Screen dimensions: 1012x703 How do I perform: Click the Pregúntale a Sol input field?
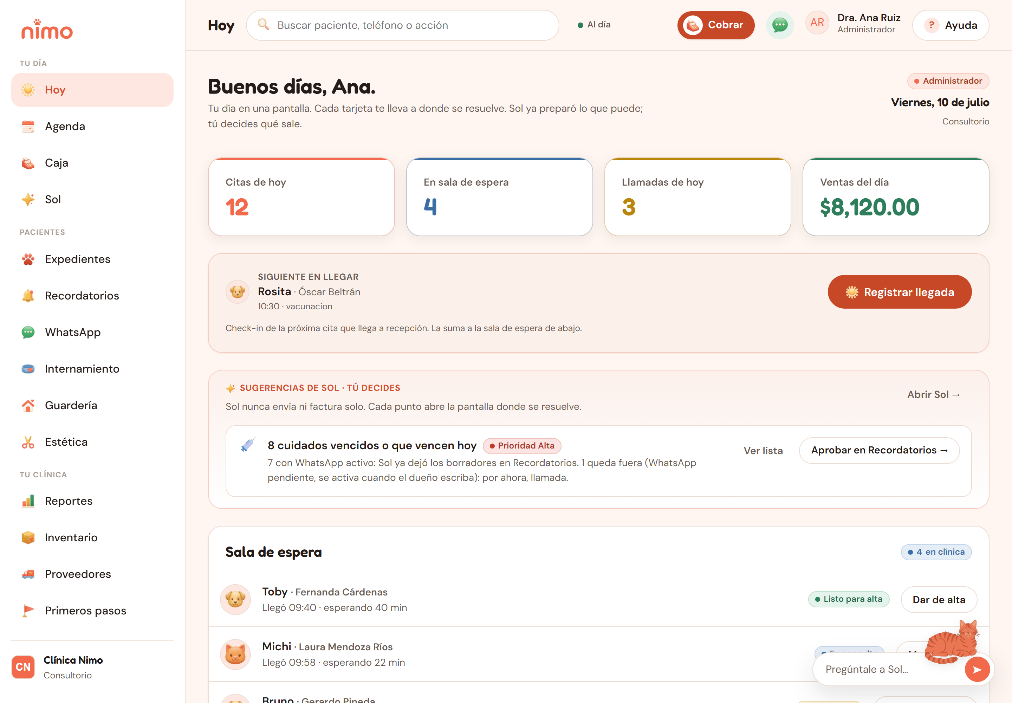coord(890,670)
